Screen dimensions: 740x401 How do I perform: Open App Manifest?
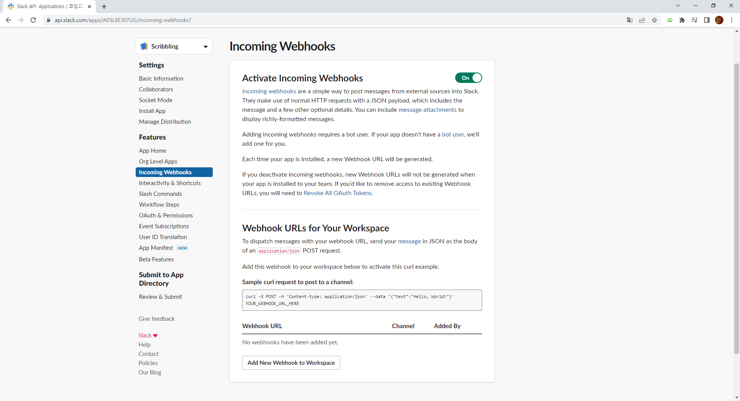coord(156,248)
